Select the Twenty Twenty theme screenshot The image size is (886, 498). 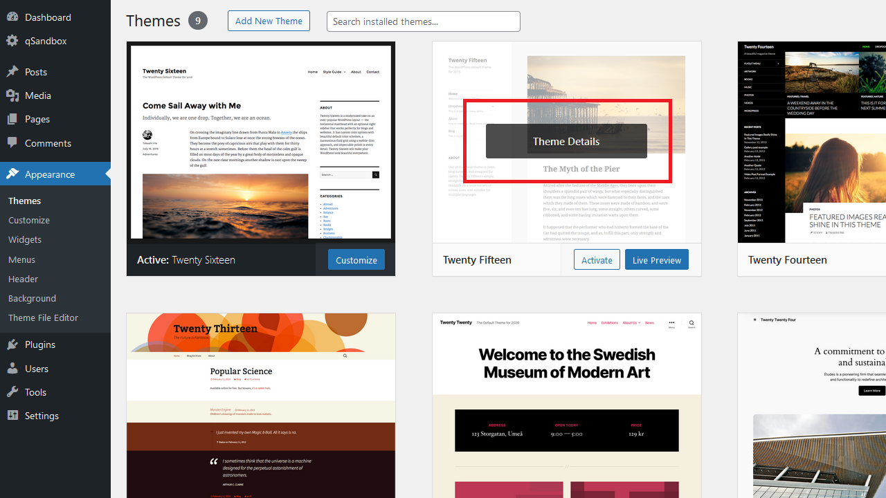567,405
